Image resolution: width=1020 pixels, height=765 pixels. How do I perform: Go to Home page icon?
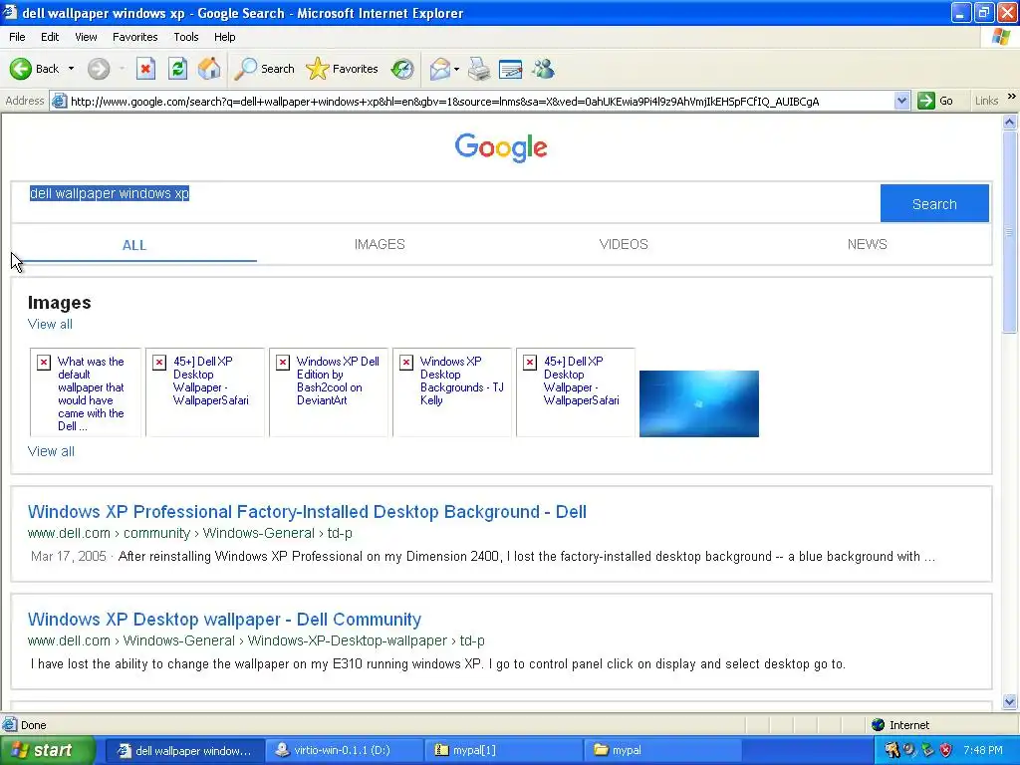coord(209,69)
